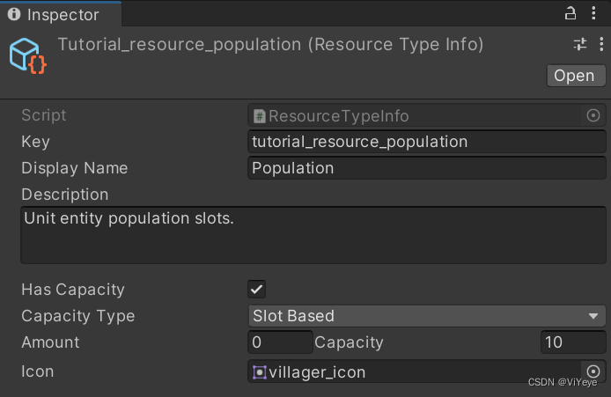Open the Inspector tab's three-dot menu

595,13
